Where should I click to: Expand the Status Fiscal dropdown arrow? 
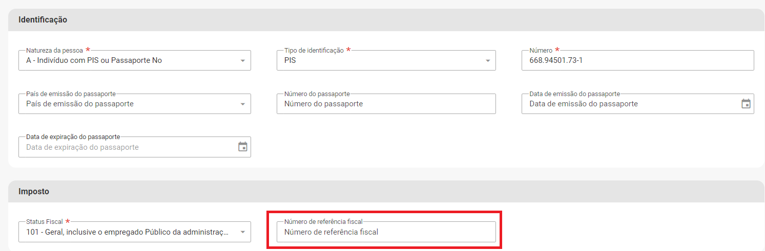pyautogui.click(x=242, y=232)
